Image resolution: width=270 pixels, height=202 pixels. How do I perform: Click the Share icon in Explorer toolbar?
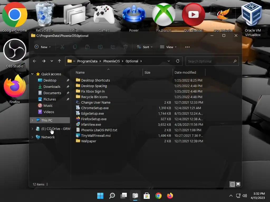(x=113, y=47)
